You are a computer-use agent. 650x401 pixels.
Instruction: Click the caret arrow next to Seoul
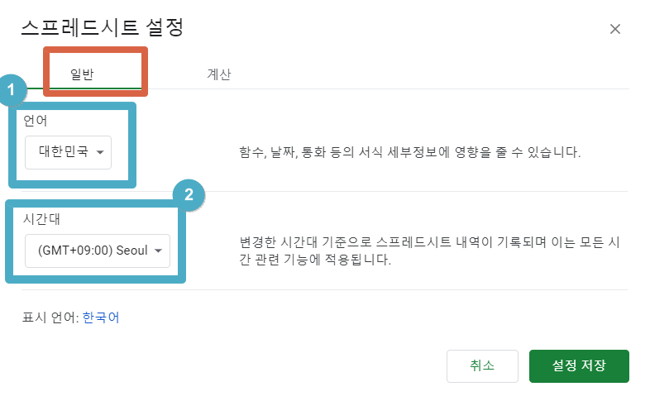coord(158,251)
